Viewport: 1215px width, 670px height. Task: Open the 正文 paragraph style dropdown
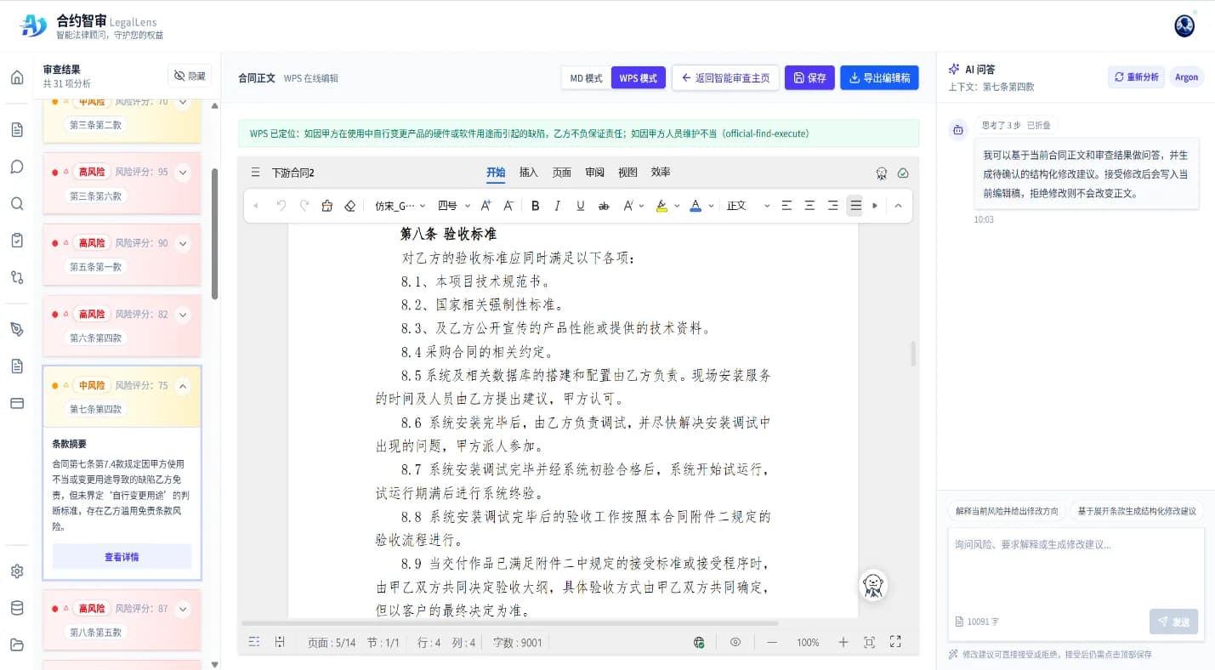pos(747,206)
